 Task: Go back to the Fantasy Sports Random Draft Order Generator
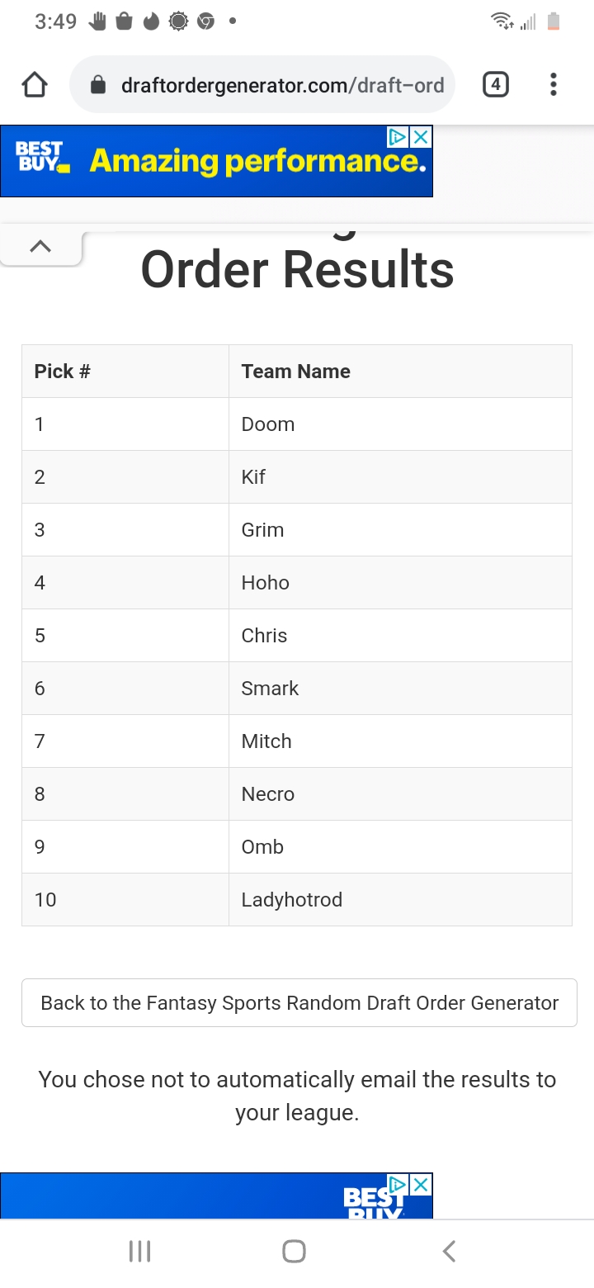[x=299, y=1003]
